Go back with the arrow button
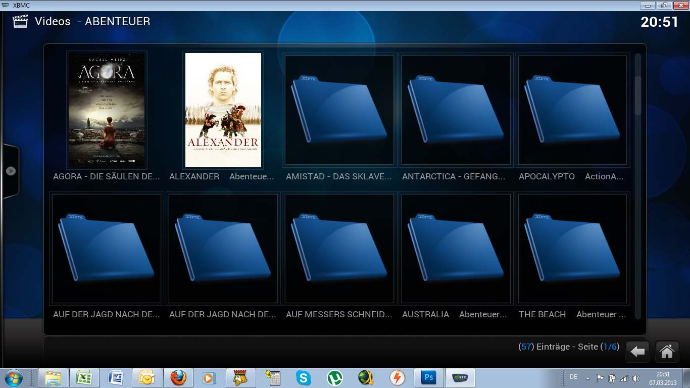This screenshot has width=690, height=388. point(637,352)
